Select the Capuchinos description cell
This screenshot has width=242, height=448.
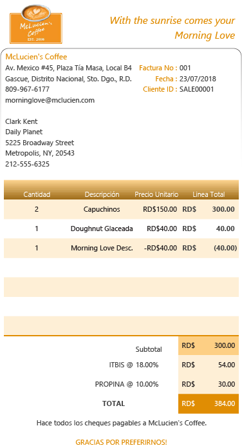[102, 209]
